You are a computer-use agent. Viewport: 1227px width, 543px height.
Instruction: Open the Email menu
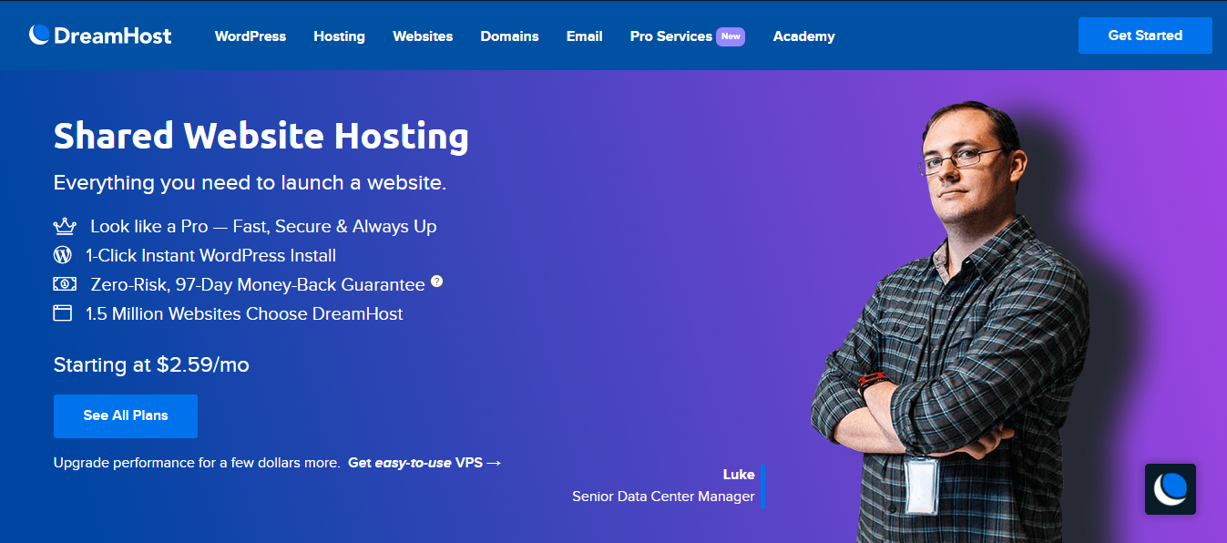[584, 36]
